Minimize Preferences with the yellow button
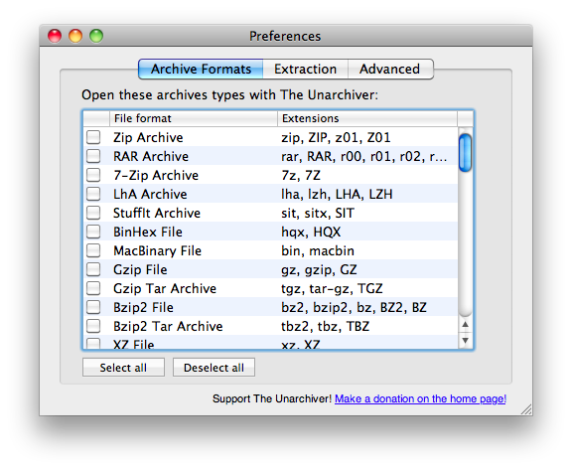This screenshot has width=572, height=470. point(75,36)
